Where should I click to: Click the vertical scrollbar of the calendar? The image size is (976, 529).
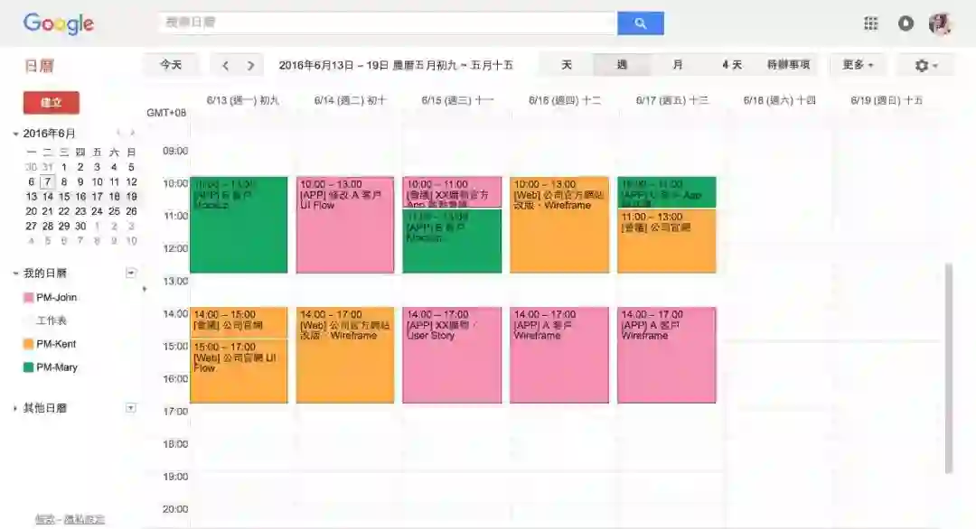tap(949, 368)
